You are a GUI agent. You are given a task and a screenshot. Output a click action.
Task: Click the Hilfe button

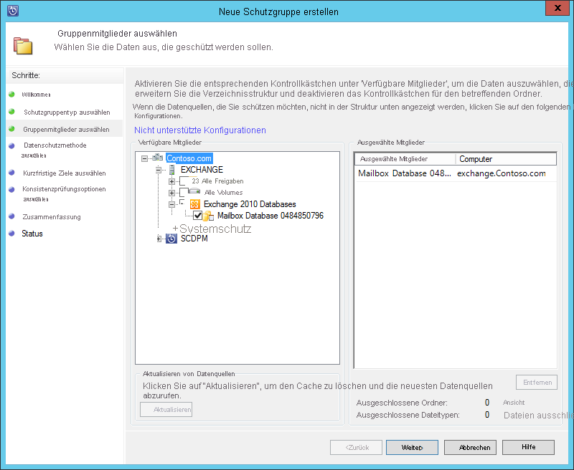point(528,447)
